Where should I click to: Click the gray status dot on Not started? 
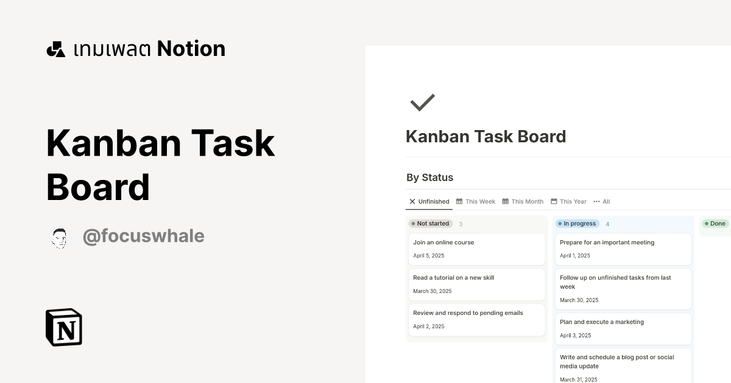(x=414, y=223)
